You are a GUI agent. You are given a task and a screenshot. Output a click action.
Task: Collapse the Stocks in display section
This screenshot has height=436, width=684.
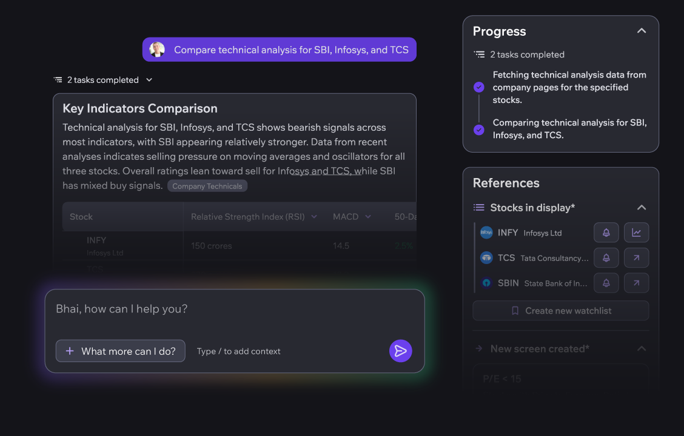642,208
